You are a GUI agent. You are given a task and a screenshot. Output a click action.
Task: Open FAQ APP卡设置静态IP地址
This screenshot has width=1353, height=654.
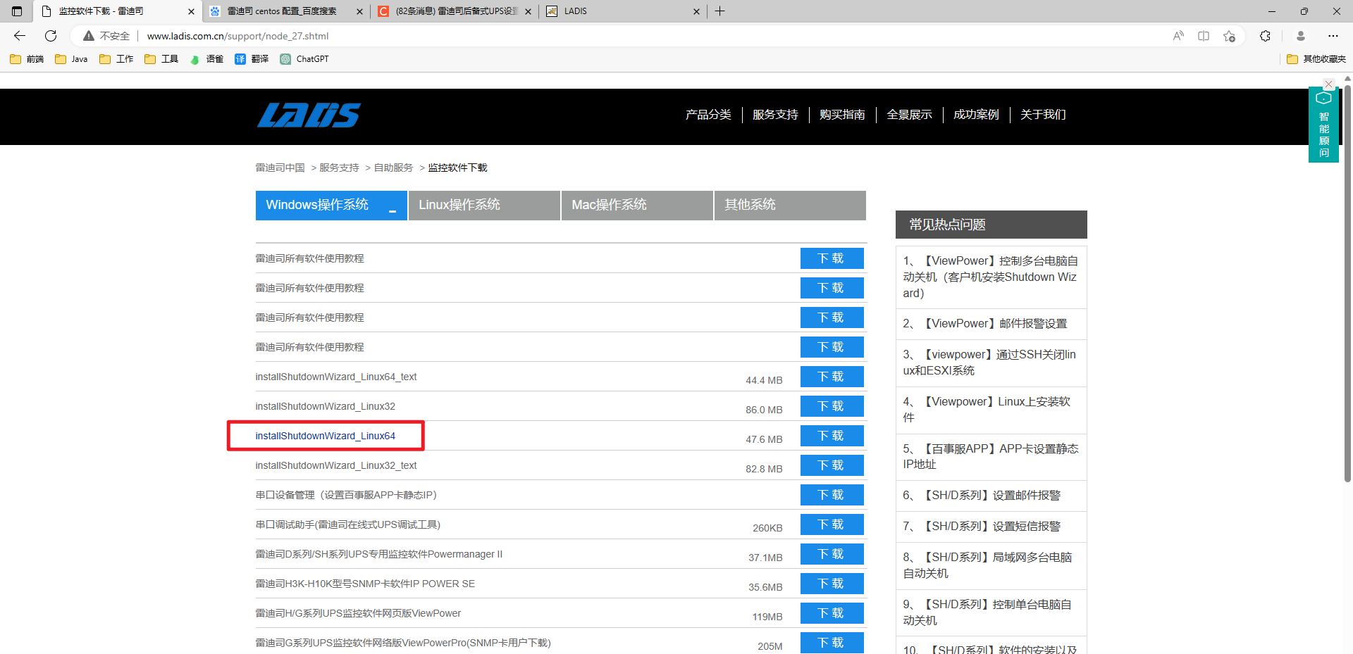click(x=991, y=456)
